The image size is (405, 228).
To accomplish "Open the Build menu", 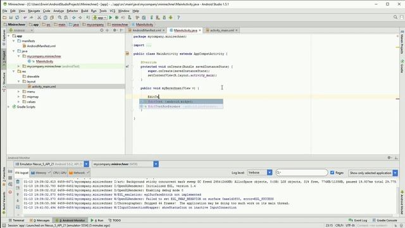I will [84, 11].
